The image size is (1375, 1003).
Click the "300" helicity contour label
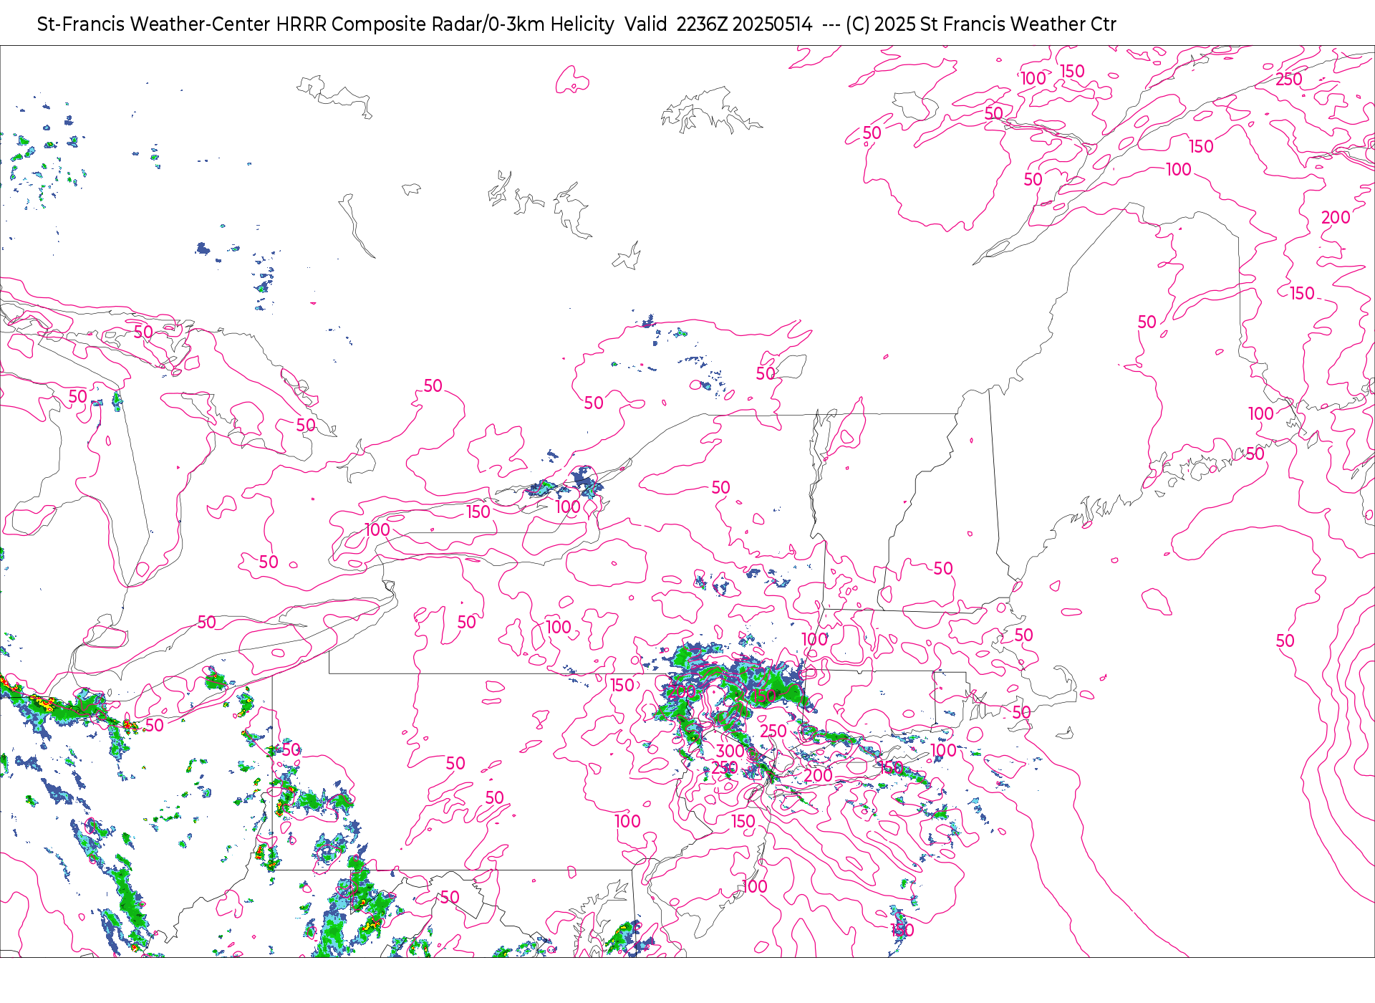pyautogui.click(x=730, y=751)
